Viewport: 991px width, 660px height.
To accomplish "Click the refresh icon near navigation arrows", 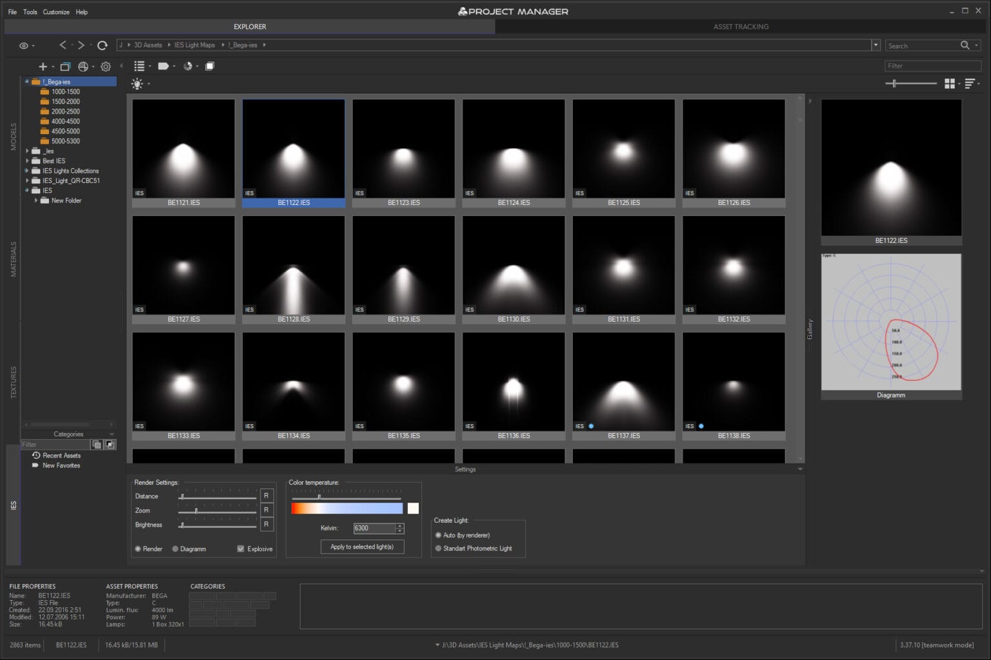I will (x=103, y=45).
